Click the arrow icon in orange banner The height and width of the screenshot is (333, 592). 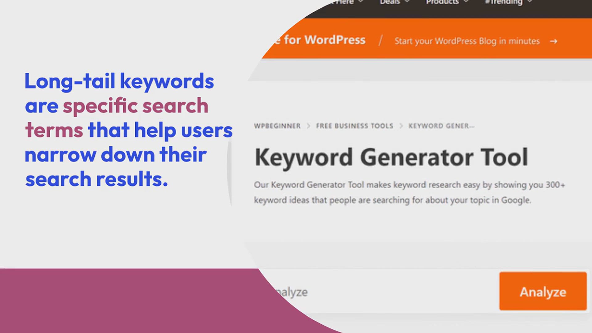pos(554,41)
